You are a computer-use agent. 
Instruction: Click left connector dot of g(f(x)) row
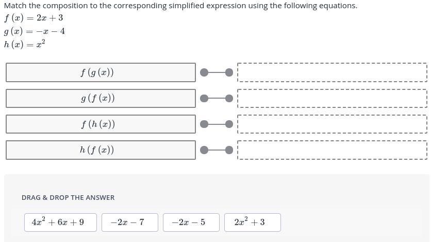point(204,98)
